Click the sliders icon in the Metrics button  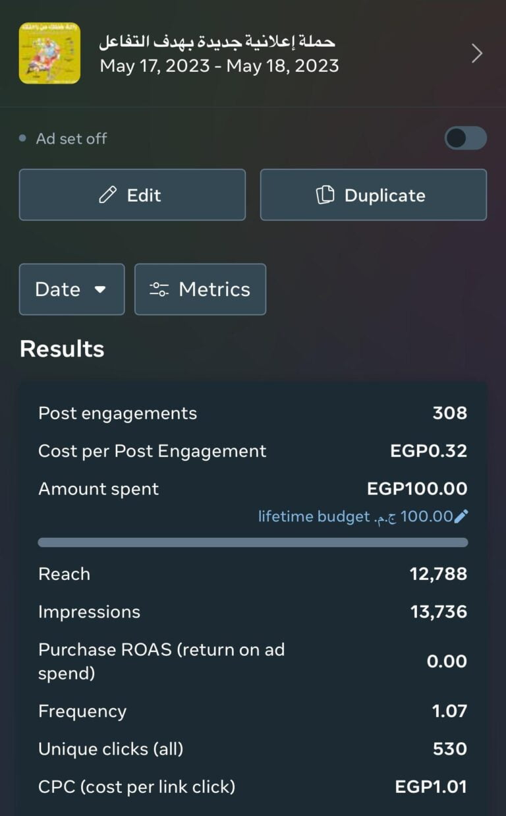(x=159, y=289)
